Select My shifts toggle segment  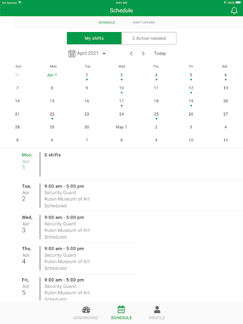pos(94,38)
